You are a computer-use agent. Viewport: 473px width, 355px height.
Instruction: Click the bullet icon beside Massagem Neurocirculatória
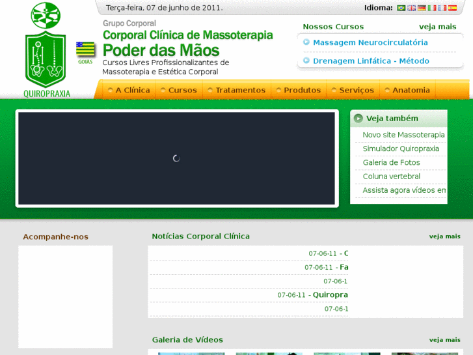click(x=306, y=42)
